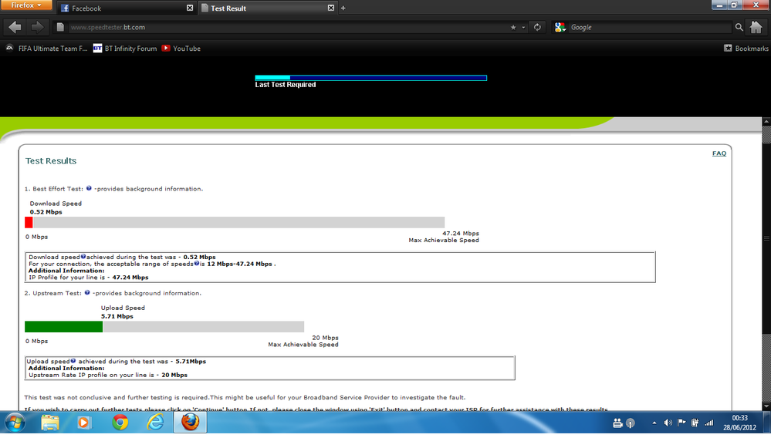Open FIFA Ultimate Team bookmark

click(x=47, y=48)
